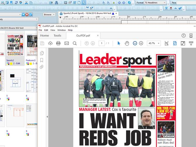
Task: Click the CMYK colour swatch under page 5
Action: pos(8,99)
